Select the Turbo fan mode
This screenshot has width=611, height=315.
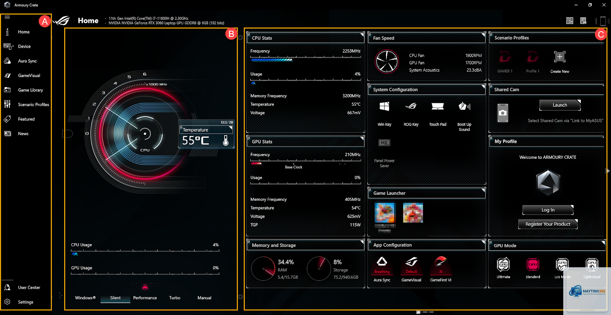click(x=175, y=298)
